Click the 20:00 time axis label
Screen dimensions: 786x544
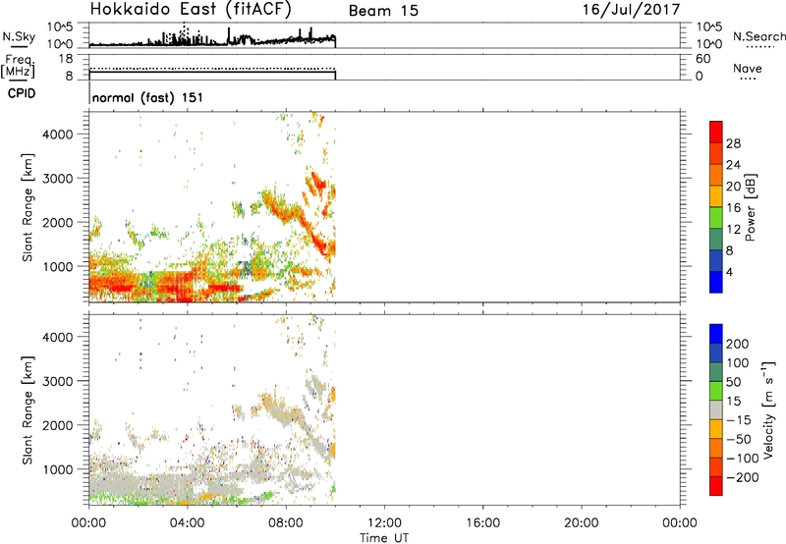(582, 523)
